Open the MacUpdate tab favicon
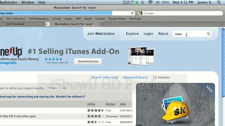The width and height of the screenshot is (225, 126). point(47,24)
